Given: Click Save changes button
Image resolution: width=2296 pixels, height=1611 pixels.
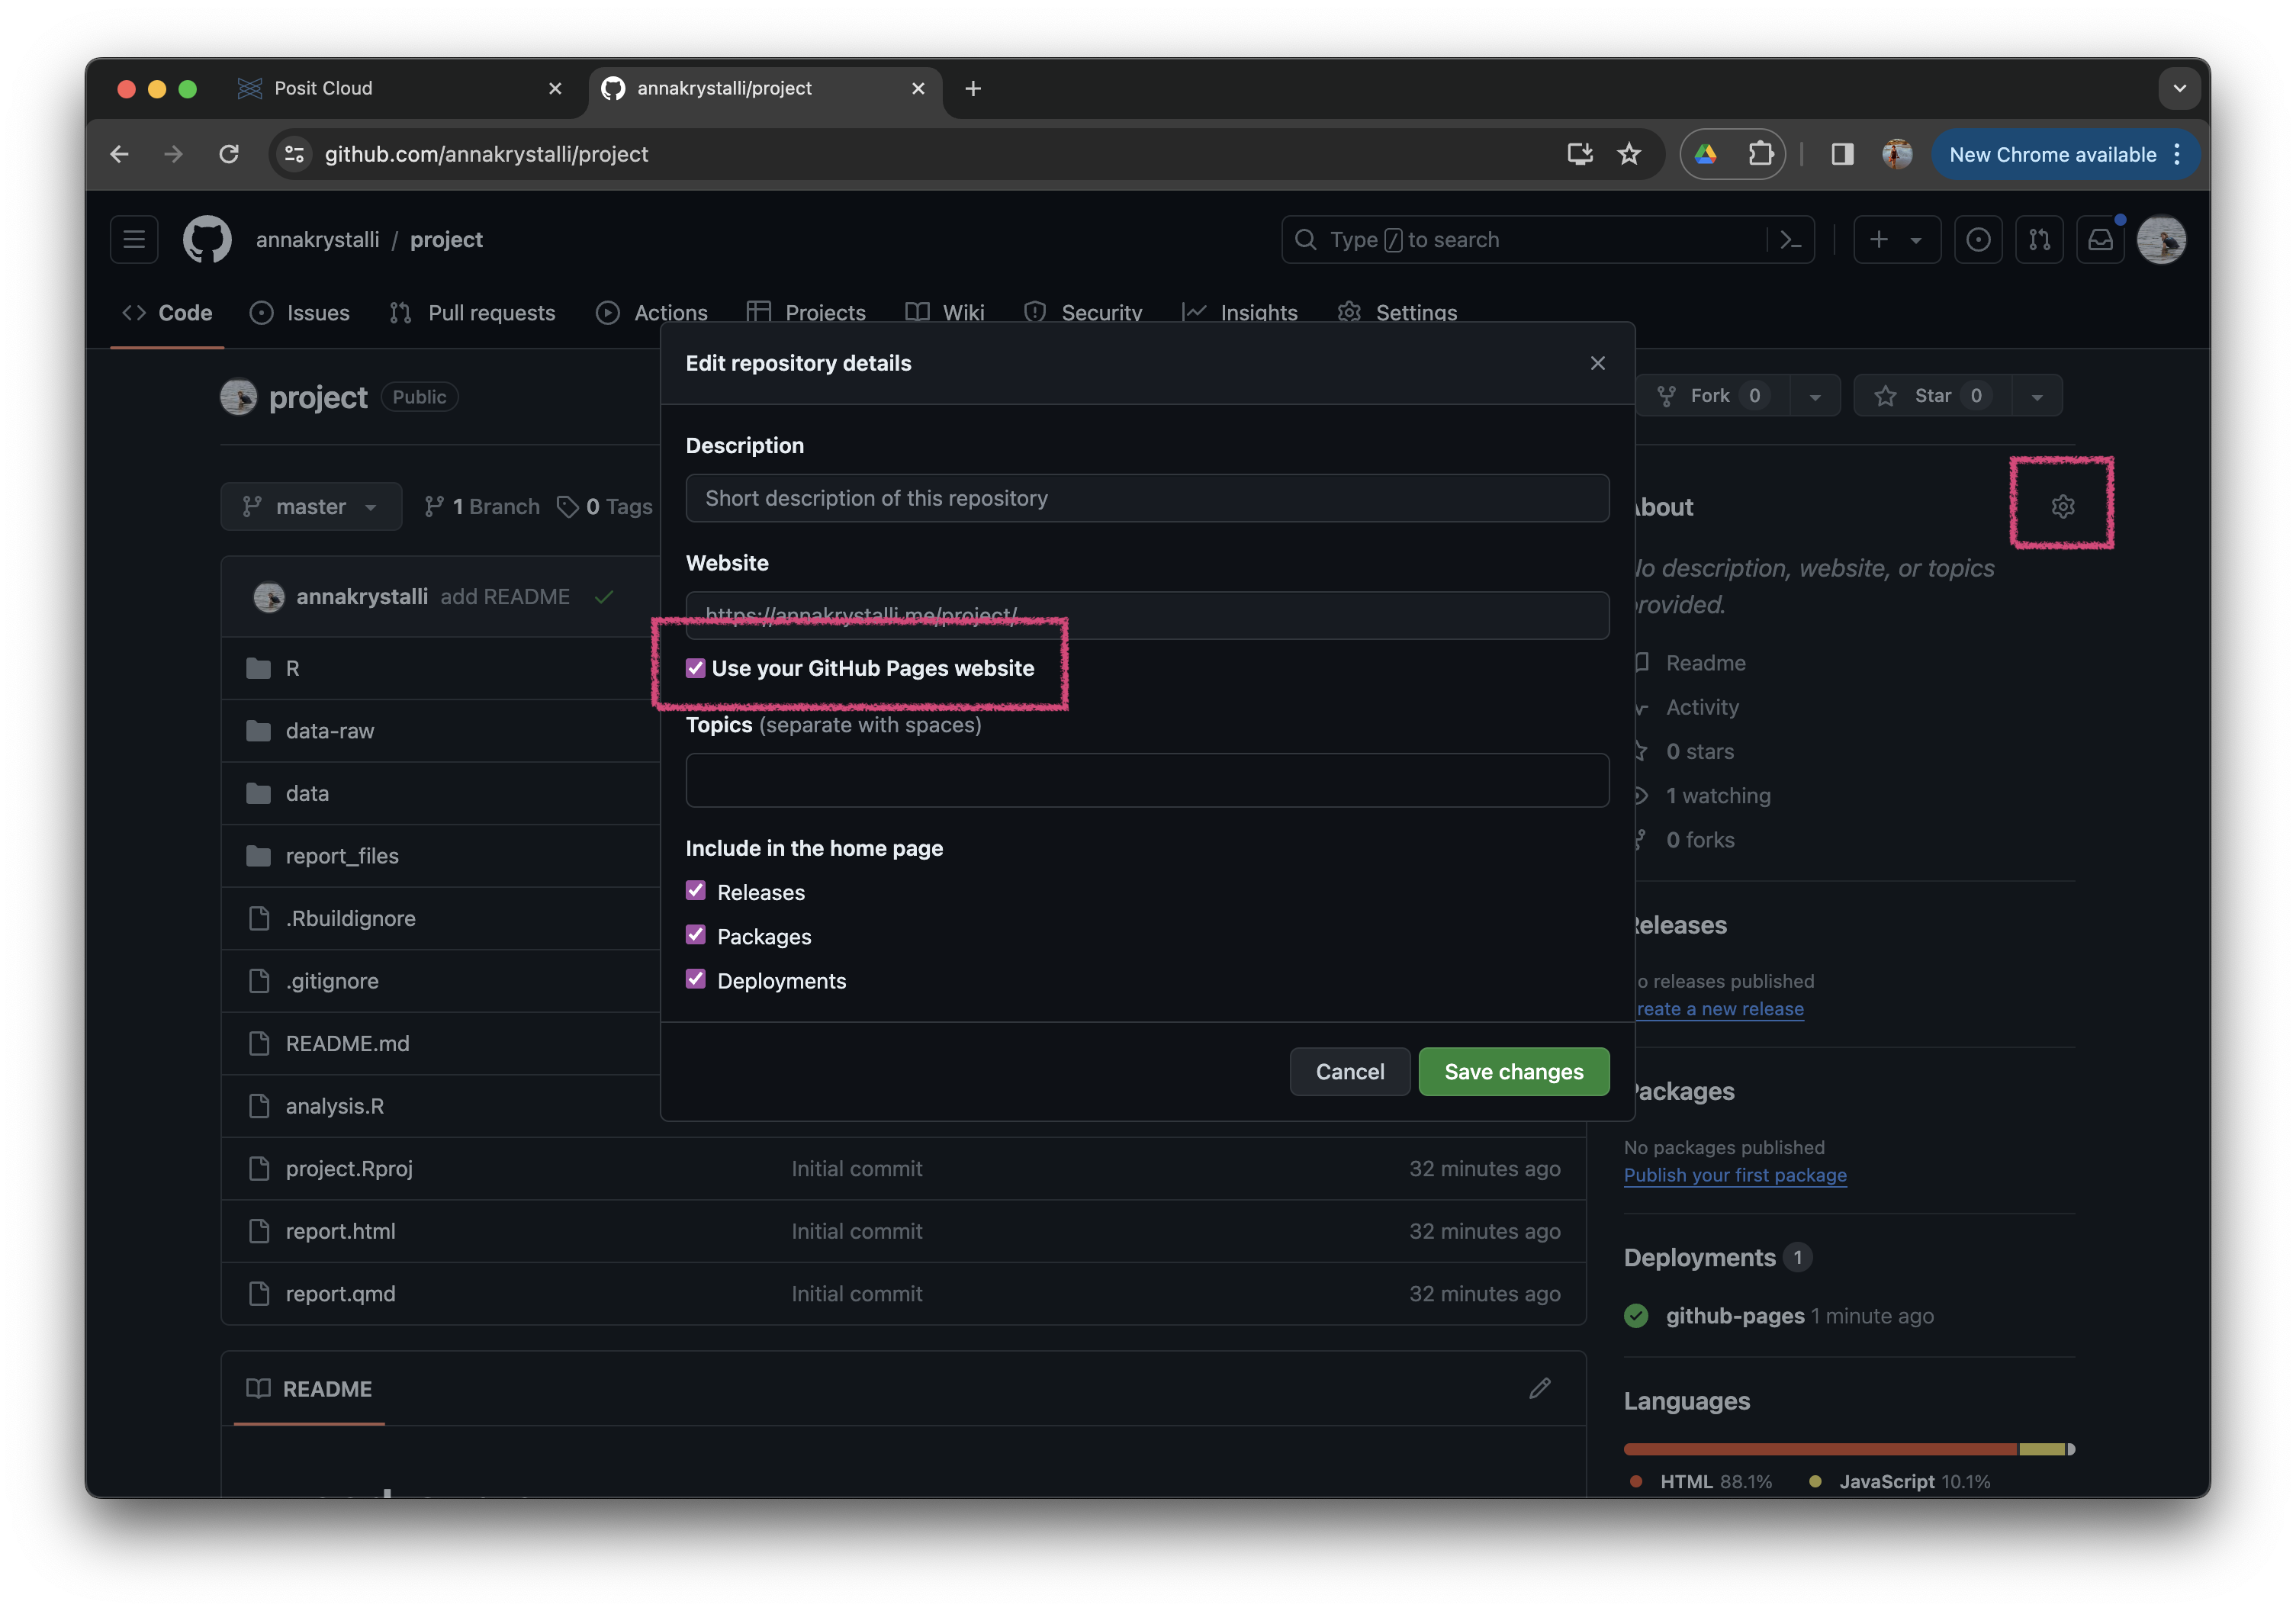Looking at the screenshot, I should tap(1513, 1072).
